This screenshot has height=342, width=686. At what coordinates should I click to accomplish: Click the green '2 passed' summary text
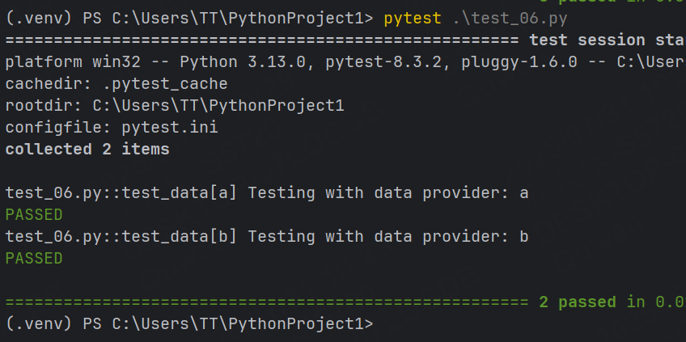pos(578,302)
